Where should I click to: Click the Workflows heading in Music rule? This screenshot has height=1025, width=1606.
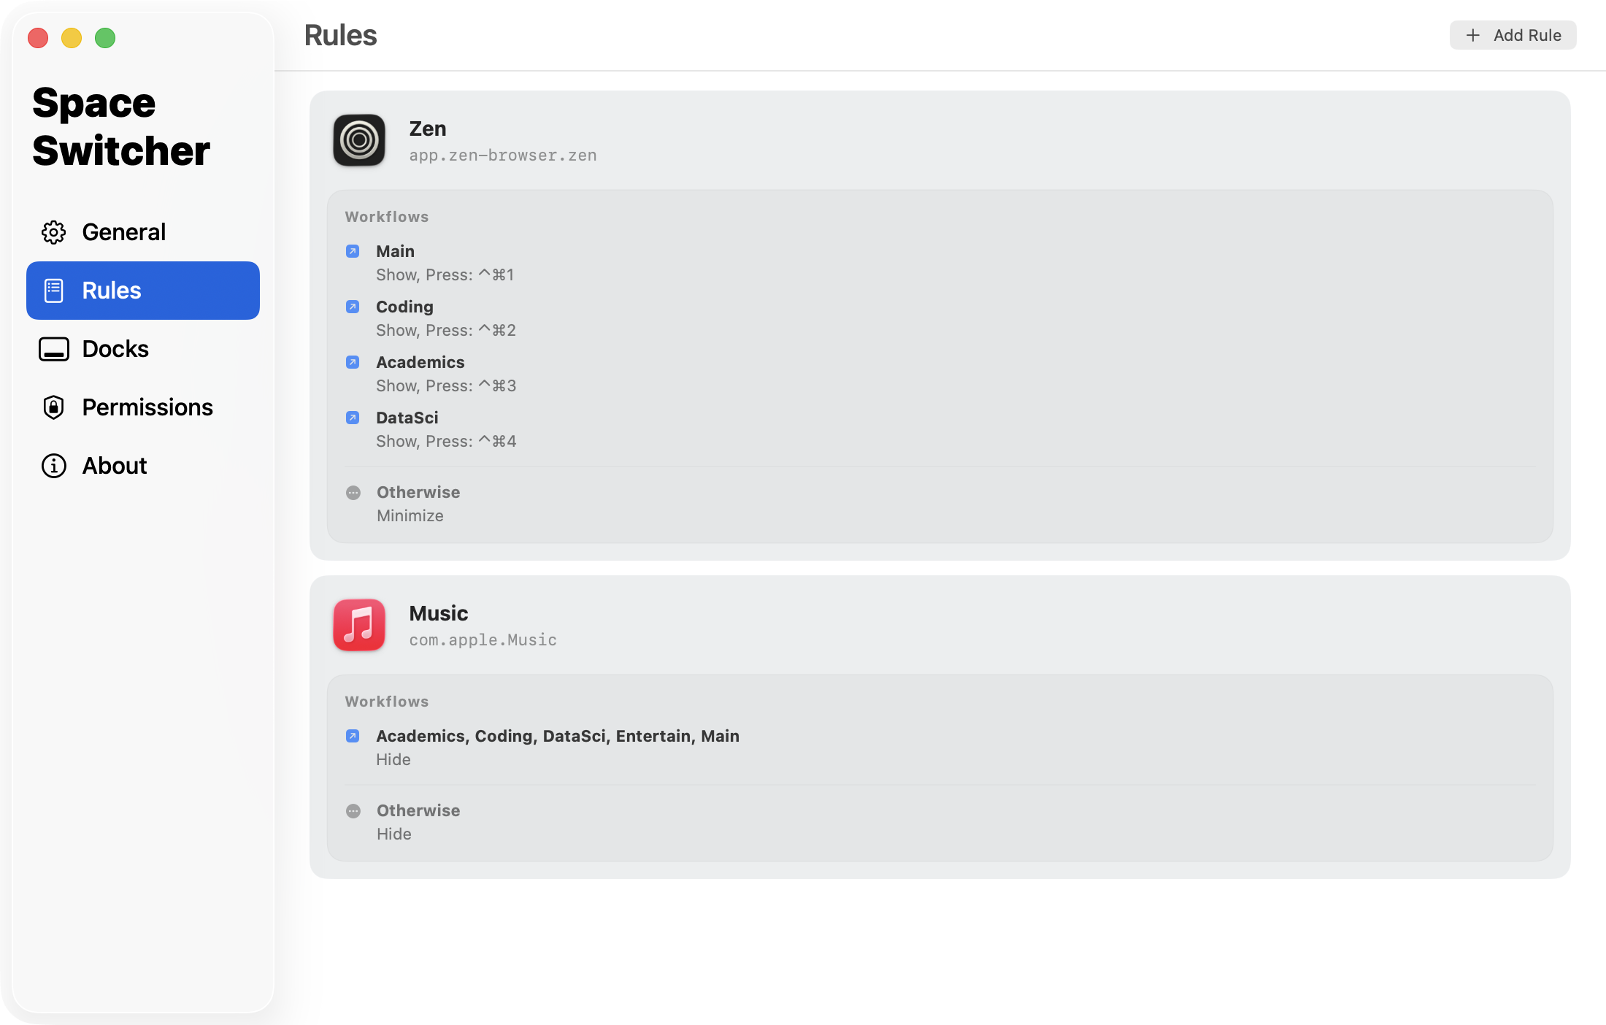[x=387, y=702]
